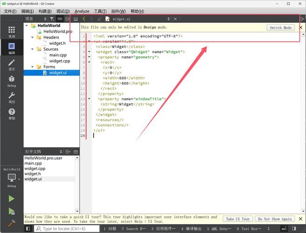Collapse the HelloWorld project node
Screen dimensions: 306x233
pyautogui.click(x=27, y=26)
